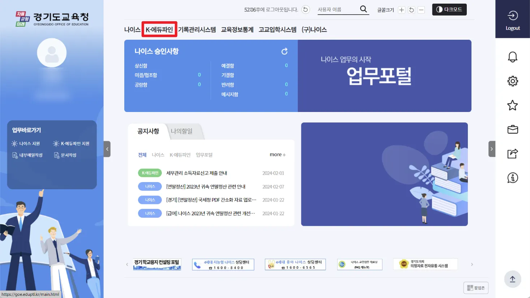
Task: Click the right-side chevron handle
Action: [492, 149]
